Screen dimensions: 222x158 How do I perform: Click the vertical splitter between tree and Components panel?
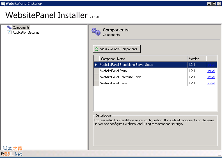click(88, 87)
